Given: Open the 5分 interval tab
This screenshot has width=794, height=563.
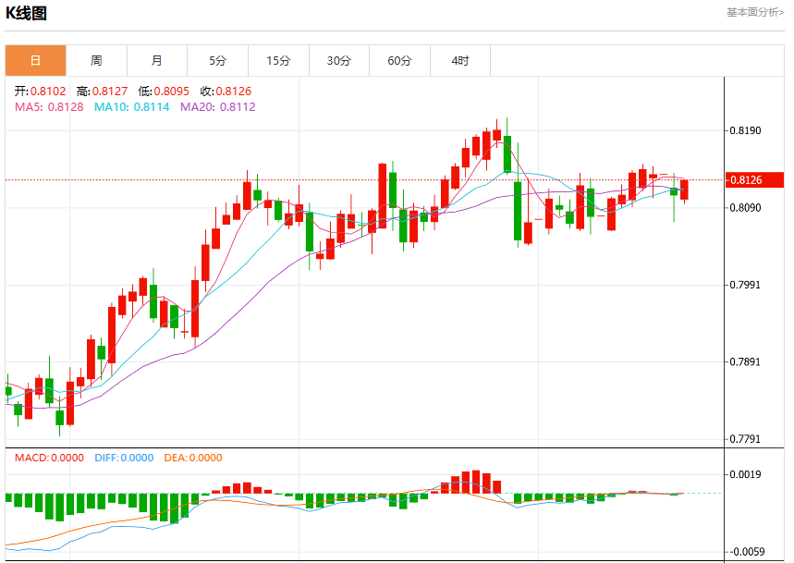Looking at the screenshot, I should point(218,61).
